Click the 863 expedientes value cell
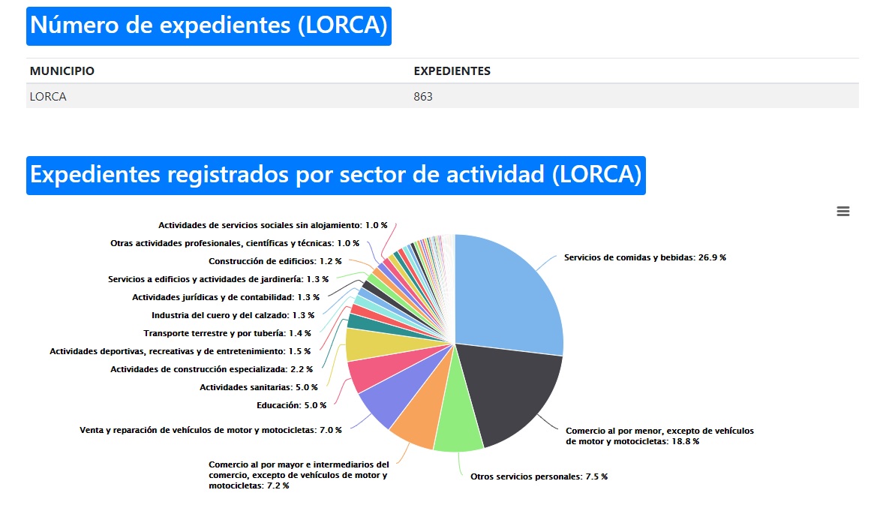This screenshot has width=874, height=505. [423, 96]
